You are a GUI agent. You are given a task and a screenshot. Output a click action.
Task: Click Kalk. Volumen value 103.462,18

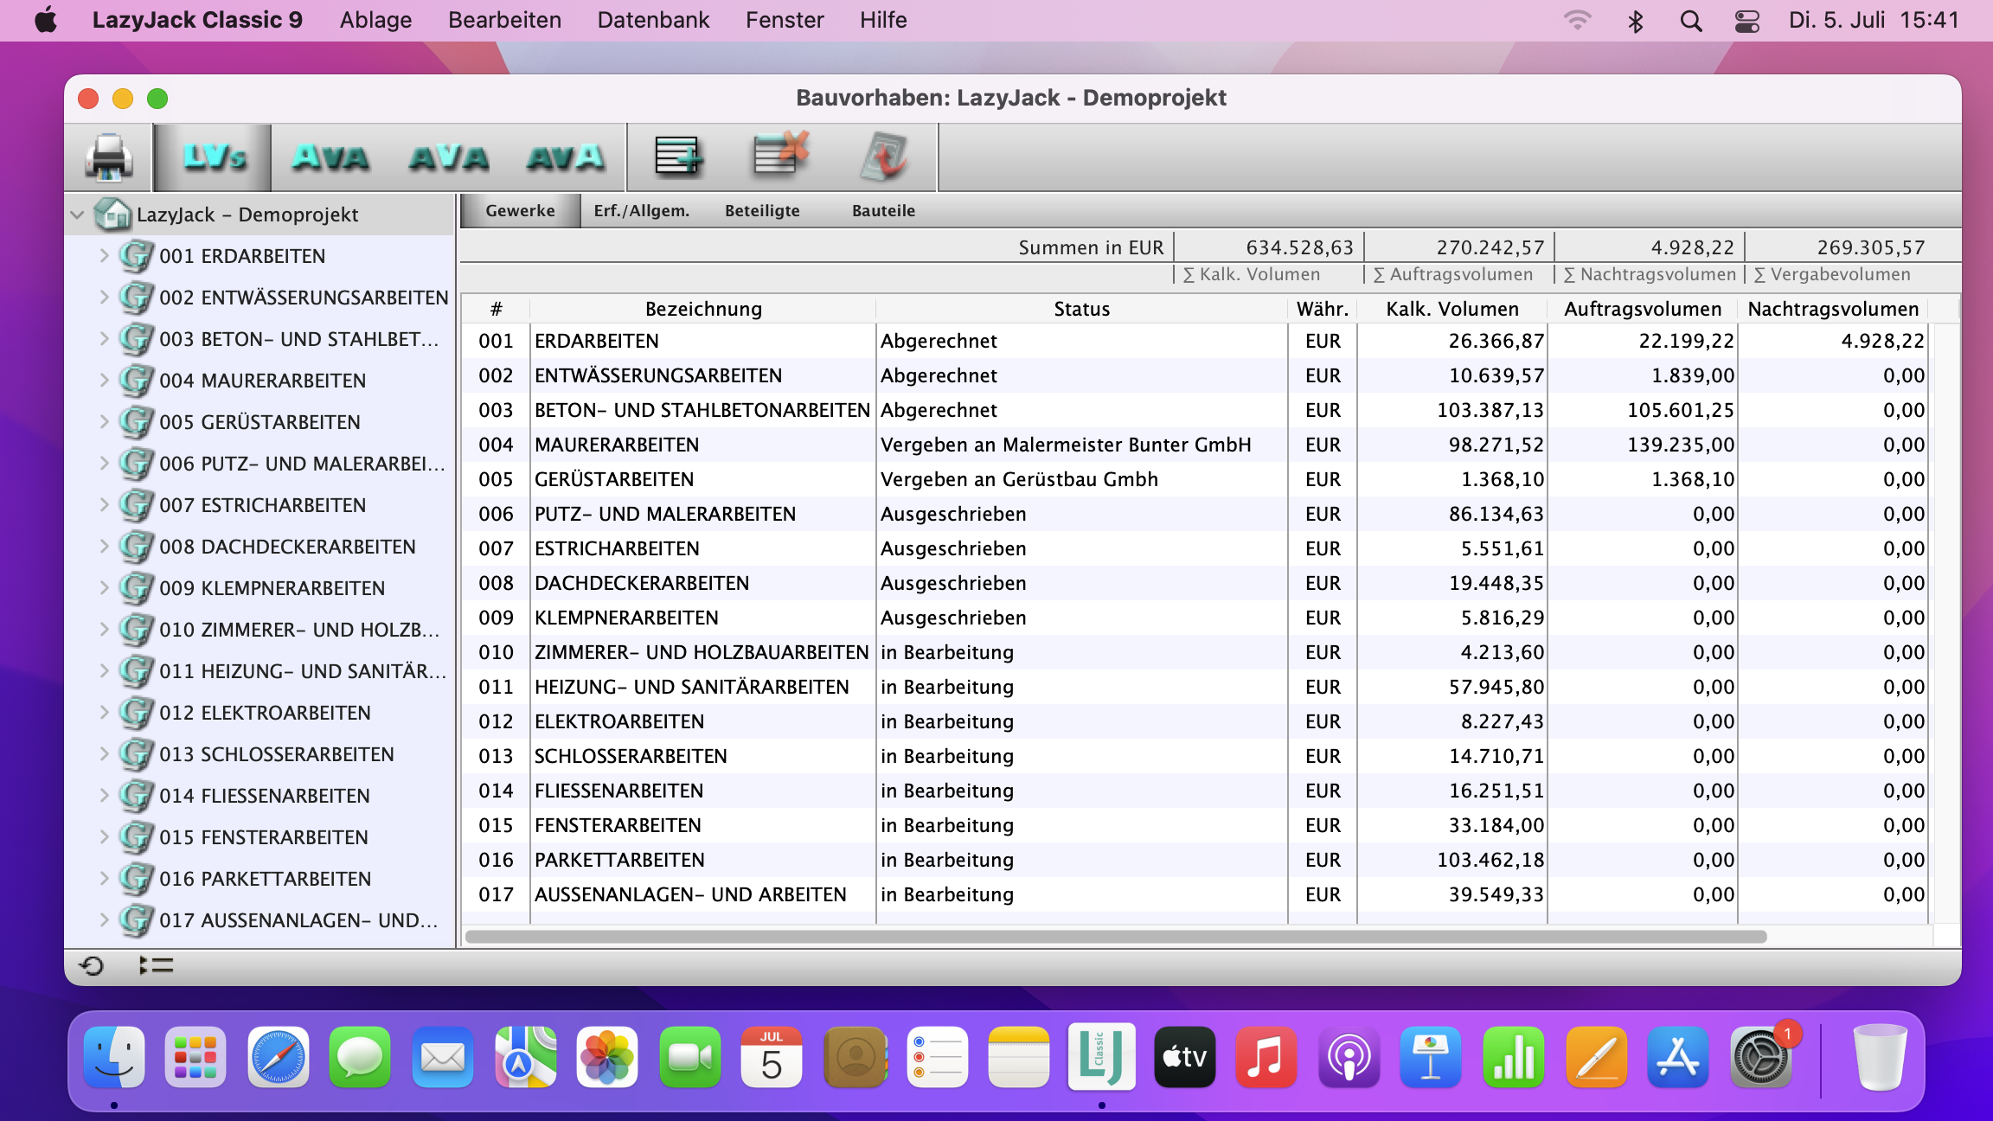tap(1490, 860)
